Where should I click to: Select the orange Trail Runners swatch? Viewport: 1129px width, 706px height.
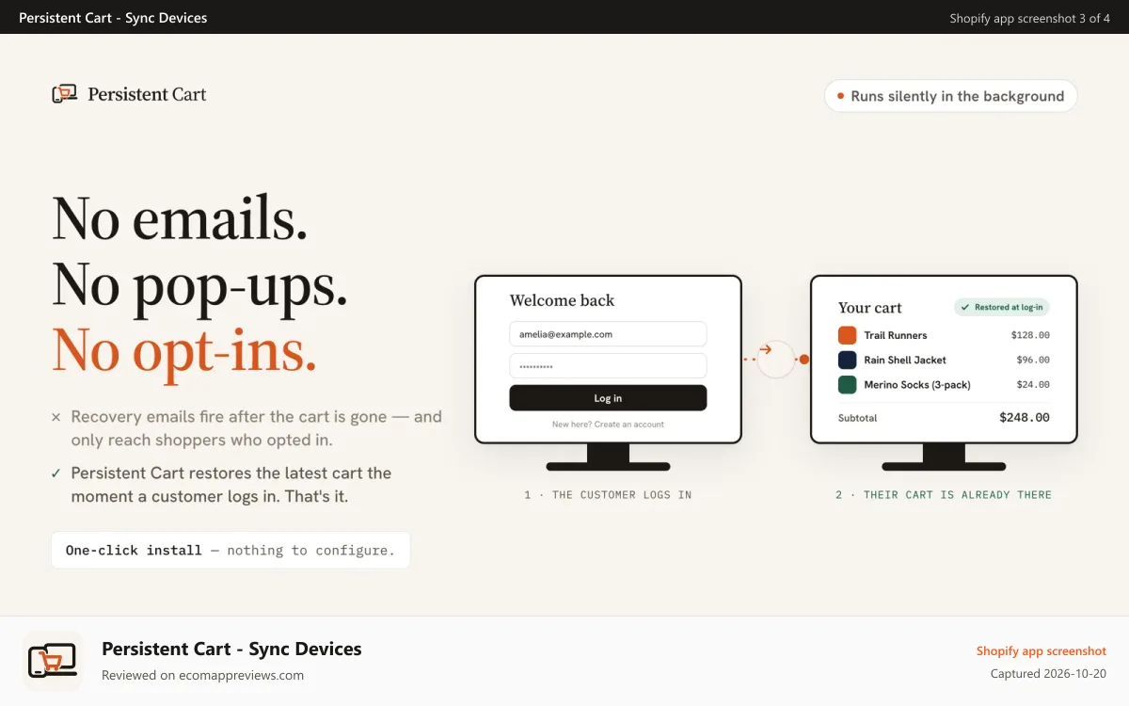click(847, 335)
